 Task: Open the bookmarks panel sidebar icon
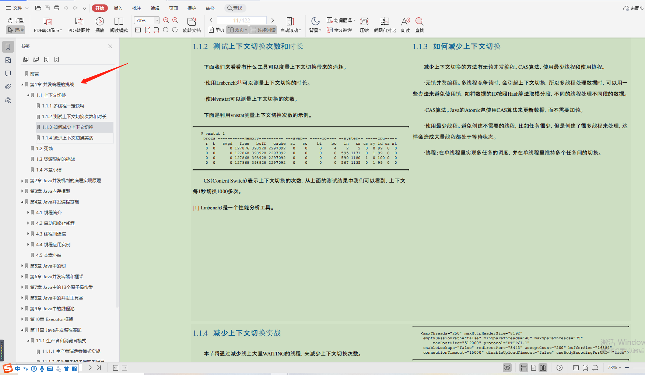coord(8,47)
